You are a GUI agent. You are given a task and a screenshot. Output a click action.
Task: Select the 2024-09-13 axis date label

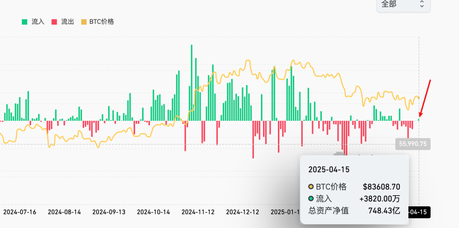(109, 212)
